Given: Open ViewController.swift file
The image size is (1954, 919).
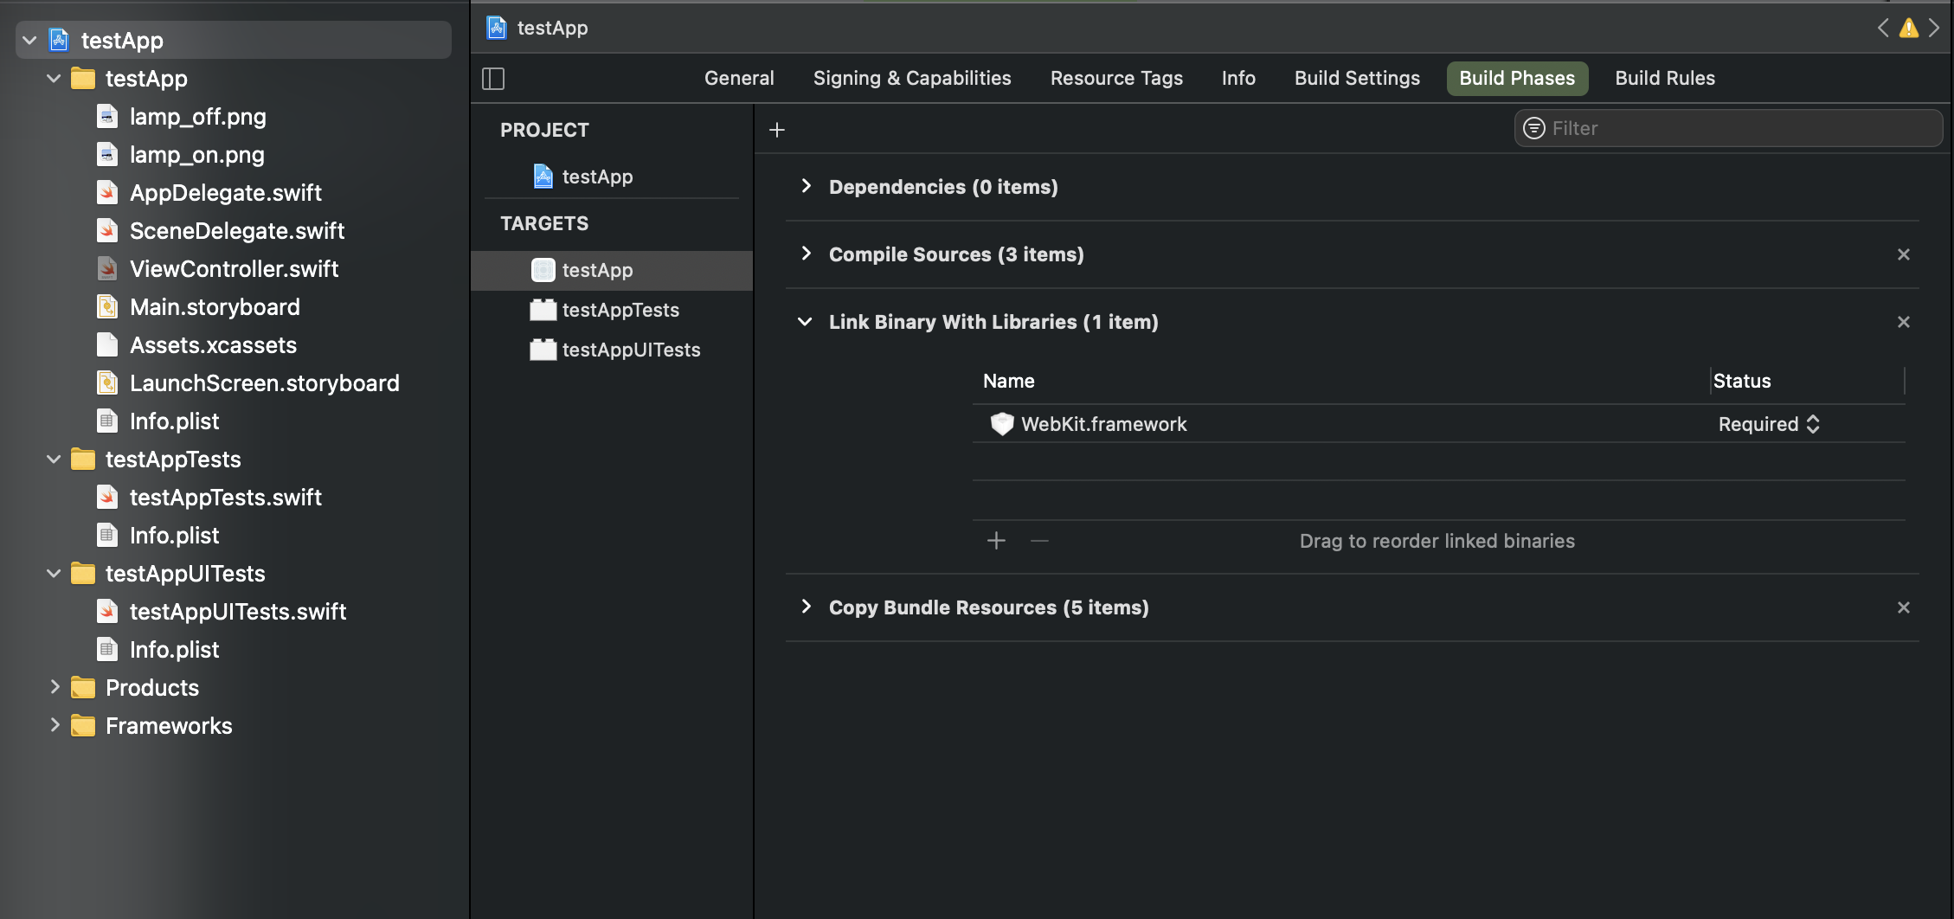Looking at the screenshot, I should click(x=234, y=268).
